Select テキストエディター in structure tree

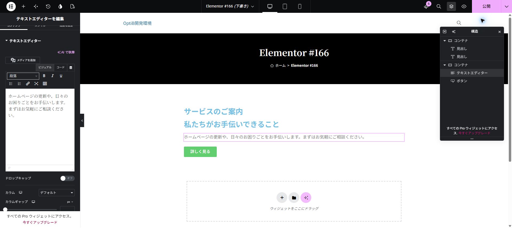(x=472, y=73)
